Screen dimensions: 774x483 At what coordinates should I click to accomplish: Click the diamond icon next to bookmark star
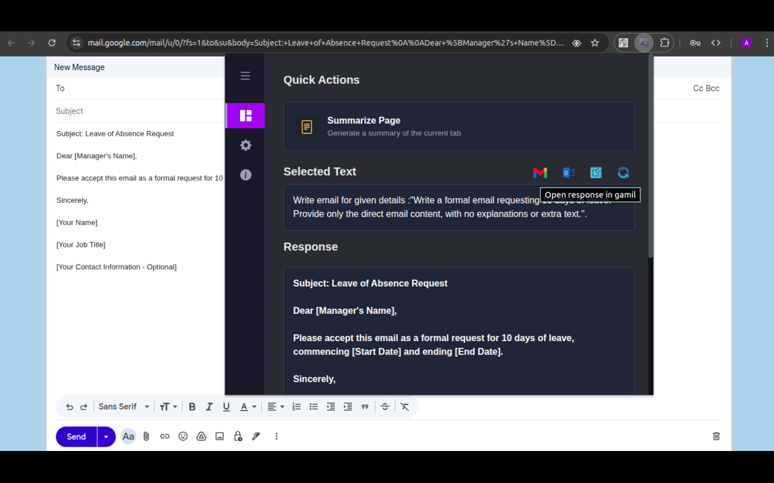576,43
